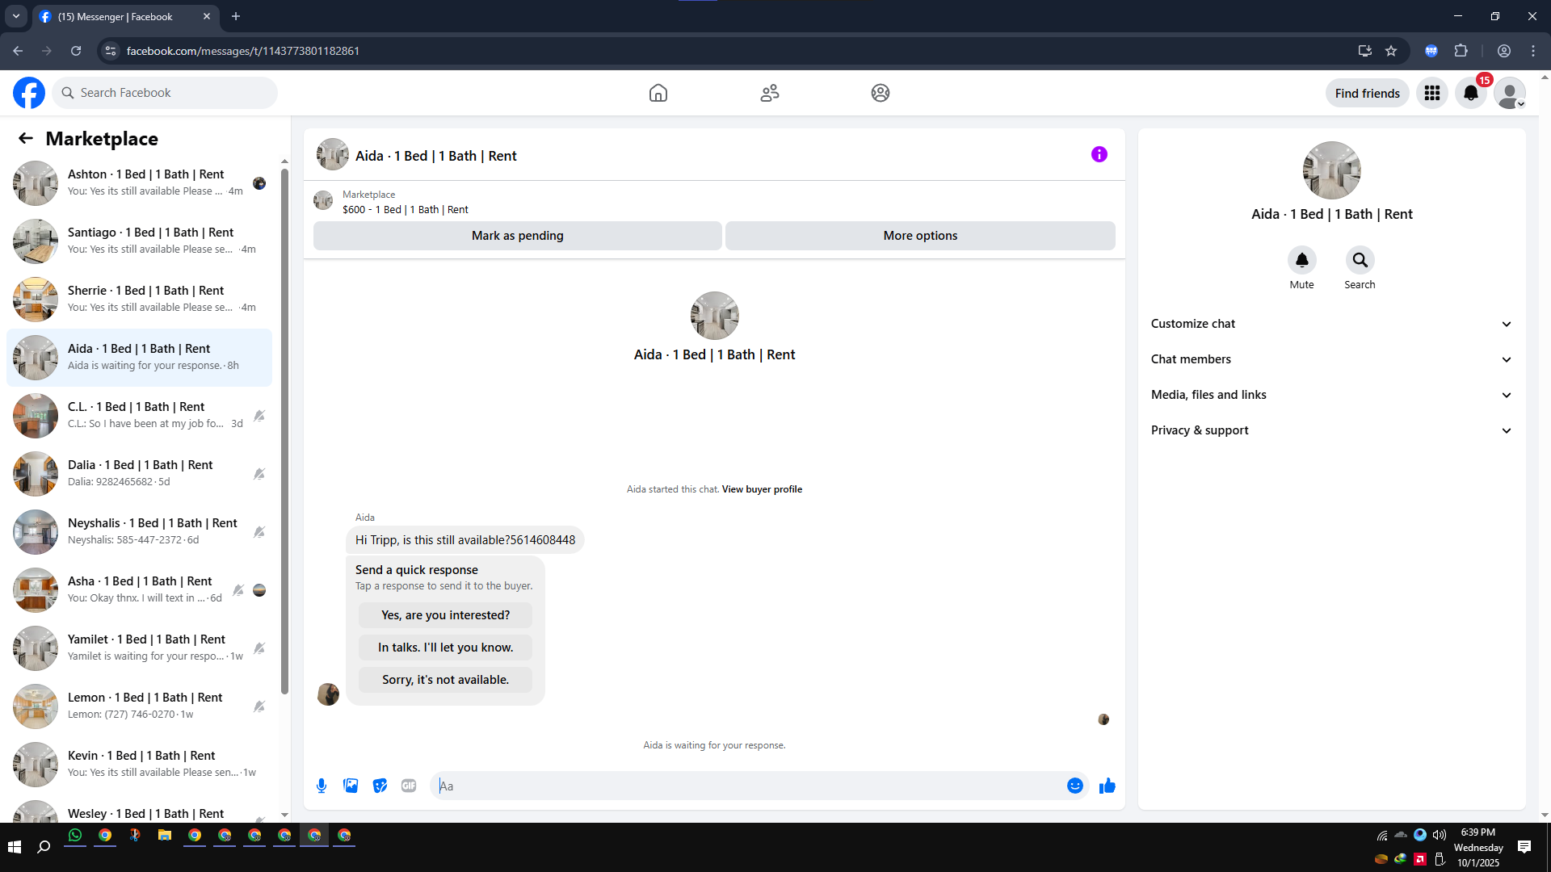Open the emoji picker
Screen dimensions: 1551x872
tap(1075, 786)
